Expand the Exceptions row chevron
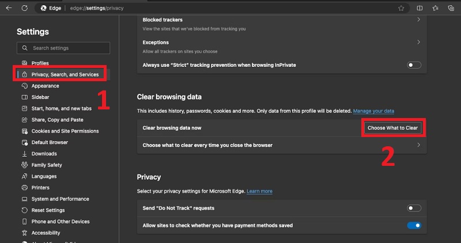This screenshot has width=461, height=243. coord(418,42)
